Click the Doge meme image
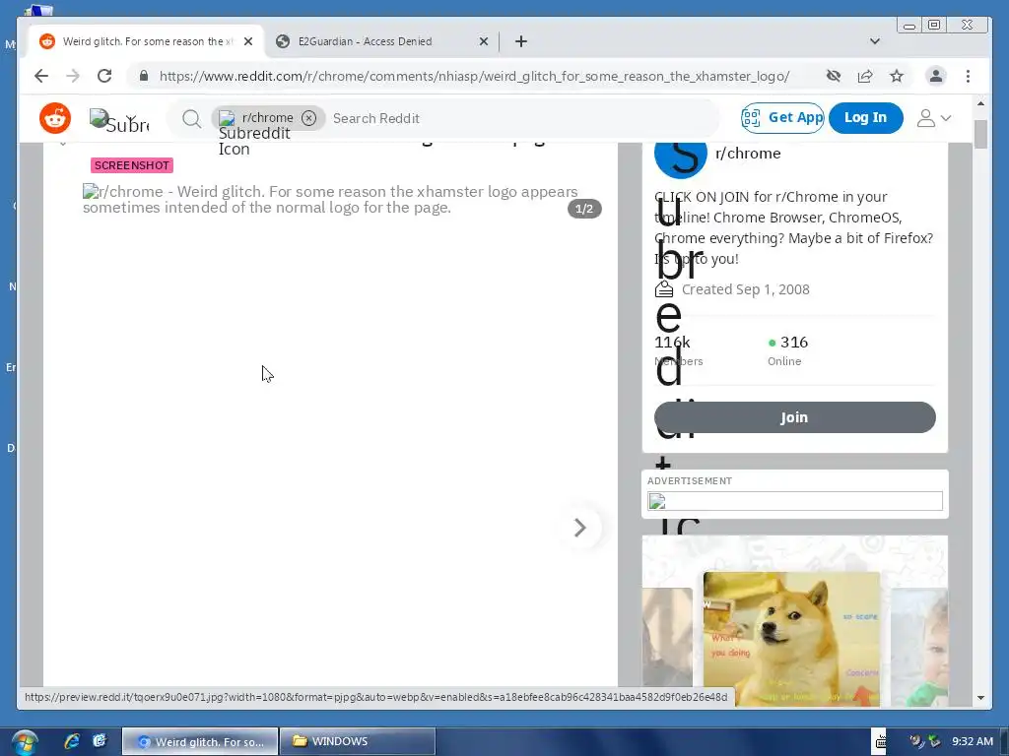This screenshot has width=1009, height=756. pos(791,638)
